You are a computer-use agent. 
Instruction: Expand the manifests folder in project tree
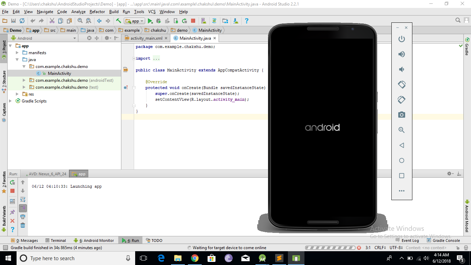click(x=17, y=53)
